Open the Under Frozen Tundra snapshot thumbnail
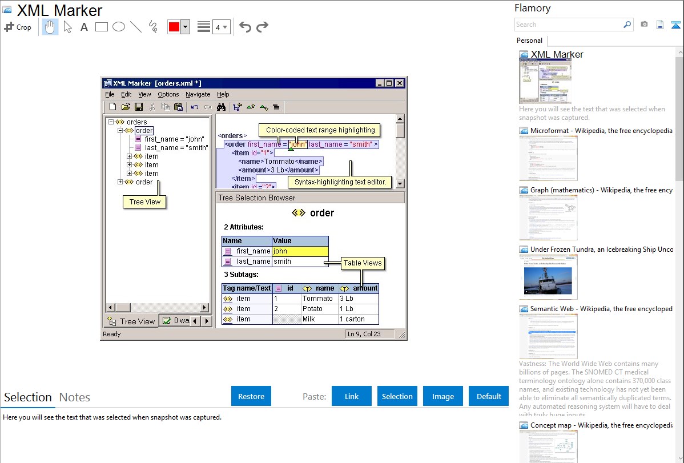This screenshot has height=463, width=684. click(x=548, y=277)
